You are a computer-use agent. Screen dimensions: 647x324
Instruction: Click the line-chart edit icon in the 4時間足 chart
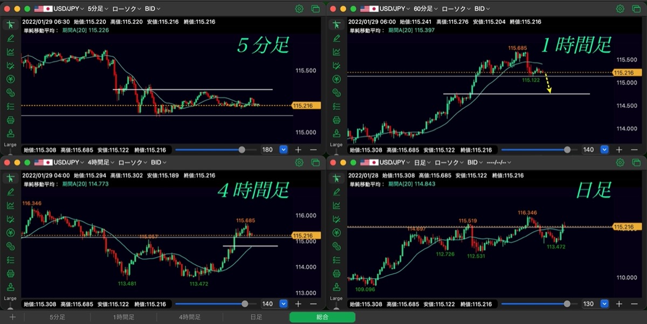tap(11, 219)
